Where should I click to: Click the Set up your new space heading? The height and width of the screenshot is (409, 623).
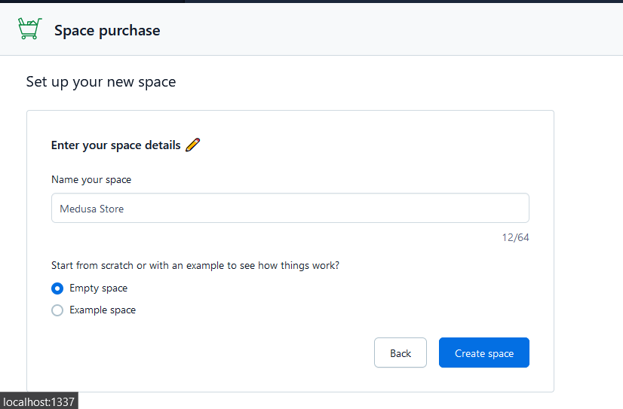pyautogui.click(x=101, y=82)
